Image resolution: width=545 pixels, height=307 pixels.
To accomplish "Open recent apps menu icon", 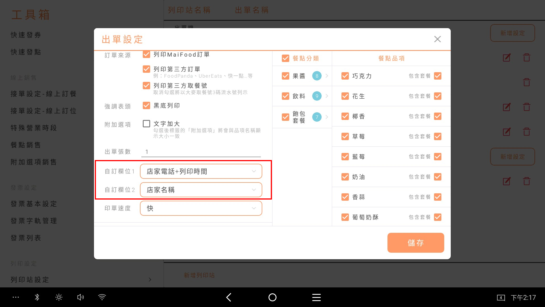I will point(316,297).
